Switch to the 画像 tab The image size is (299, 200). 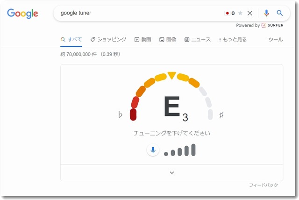point(168,39)
